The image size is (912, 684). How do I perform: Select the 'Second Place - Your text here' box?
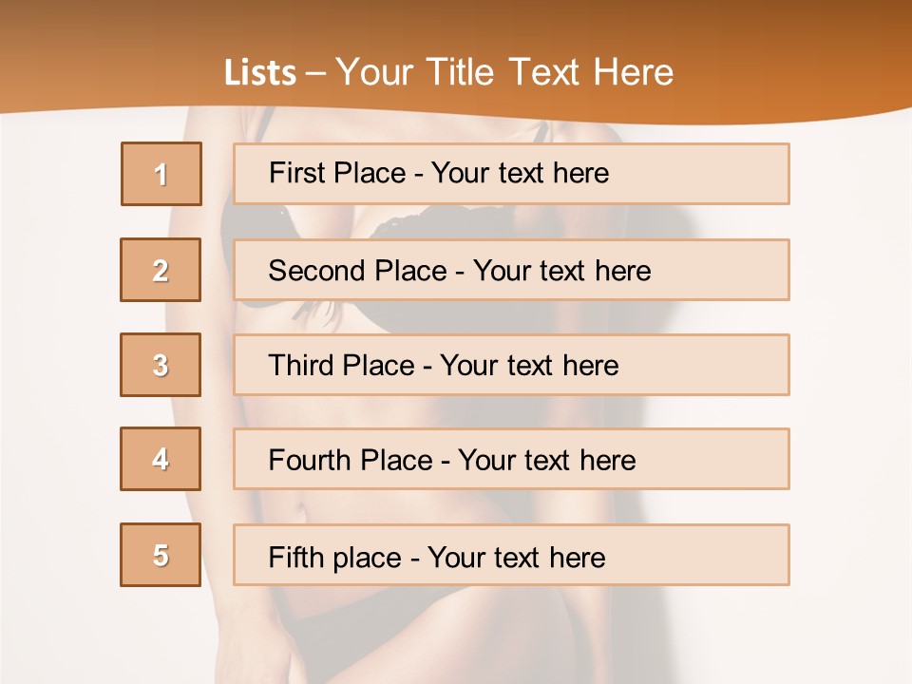(511, 270)
